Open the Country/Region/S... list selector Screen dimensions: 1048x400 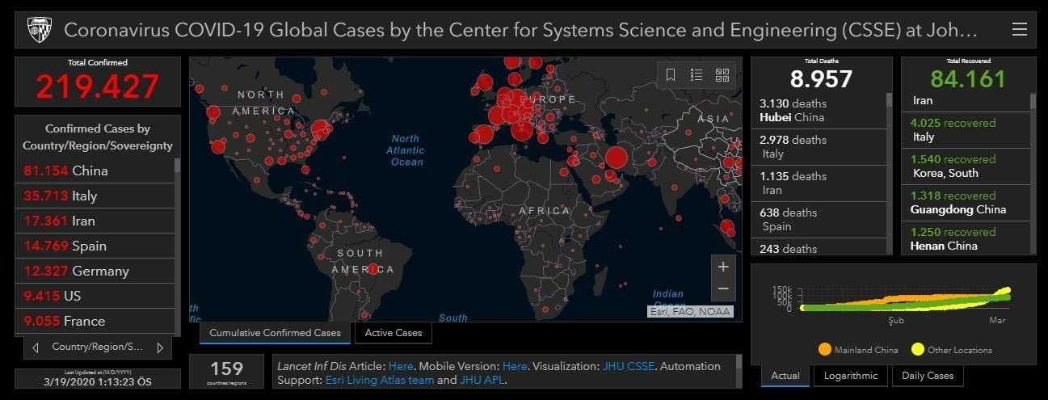coord(98,347)
